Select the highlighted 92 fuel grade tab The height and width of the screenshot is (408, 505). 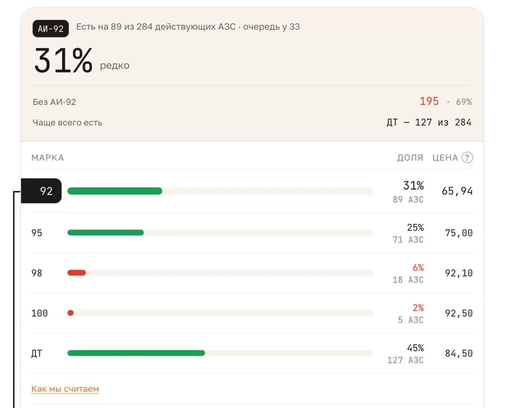click(41, 191)
